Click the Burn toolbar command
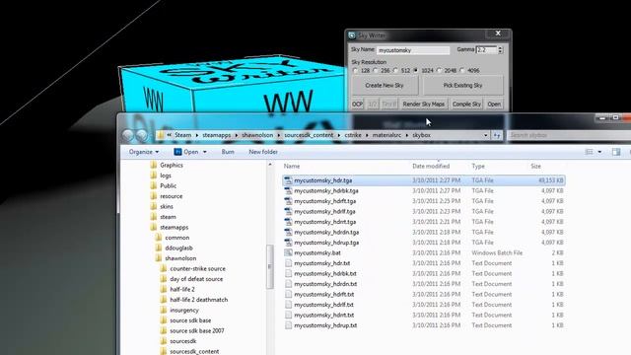Image resolution: width=631 pixels, height=355 pixels. 228,152
